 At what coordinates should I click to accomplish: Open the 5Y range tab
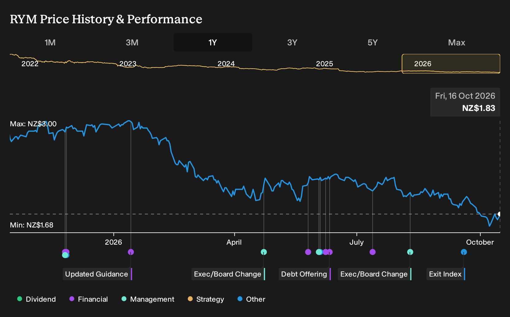point(373,42)
